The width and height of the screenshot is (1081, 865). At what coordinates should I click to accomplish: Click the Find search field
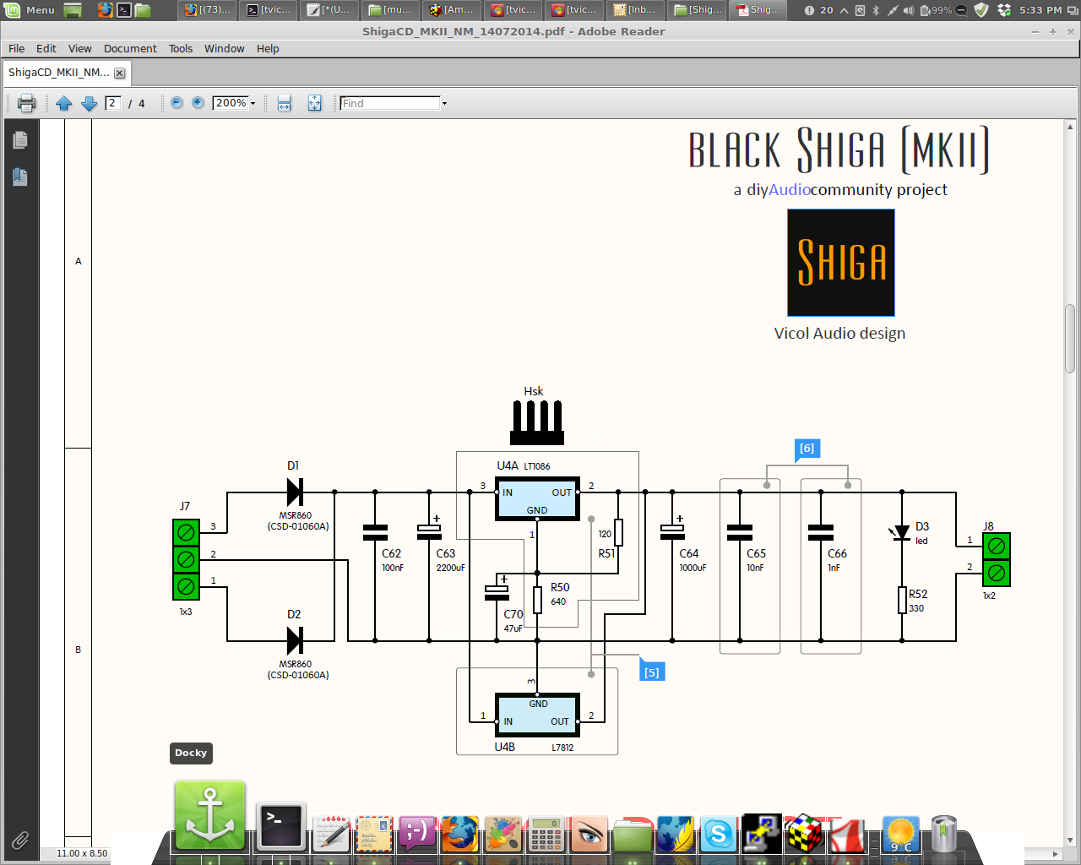390,103
